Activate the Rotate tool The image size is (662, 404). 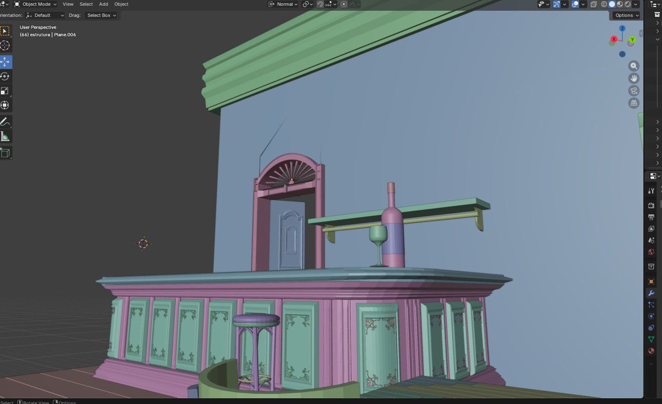4,77
